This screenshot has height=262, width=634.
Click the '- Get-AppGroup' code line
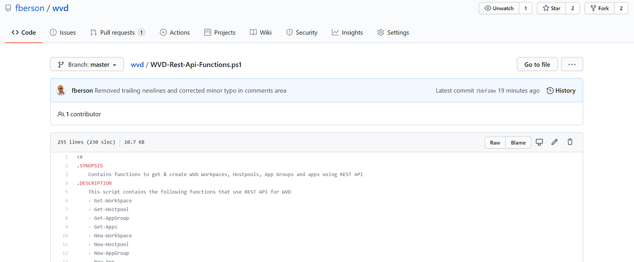pyautogui.click(x=108, y=218)
